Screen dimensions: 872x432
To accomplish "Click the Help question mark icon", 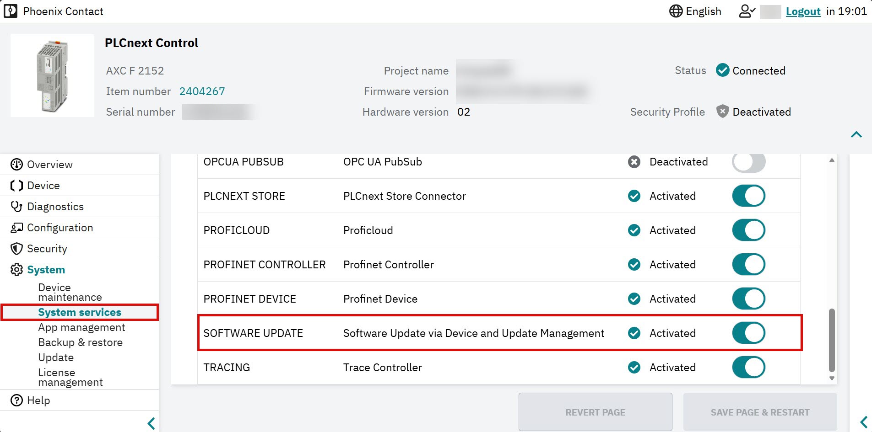I will (16, 400).
